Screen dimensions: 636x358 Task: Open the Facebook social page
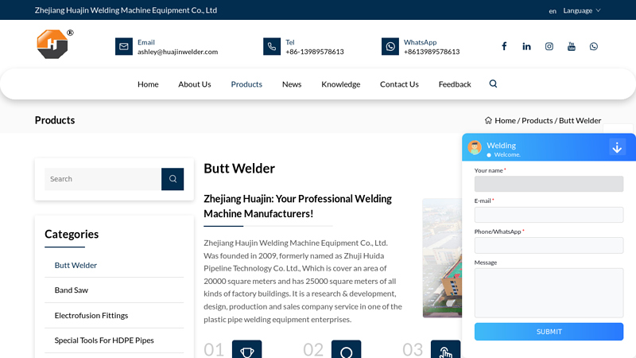pos(504,46)
